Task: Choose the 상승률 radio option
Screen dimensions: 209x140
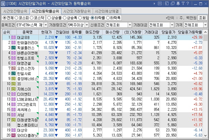Action: 49,18
